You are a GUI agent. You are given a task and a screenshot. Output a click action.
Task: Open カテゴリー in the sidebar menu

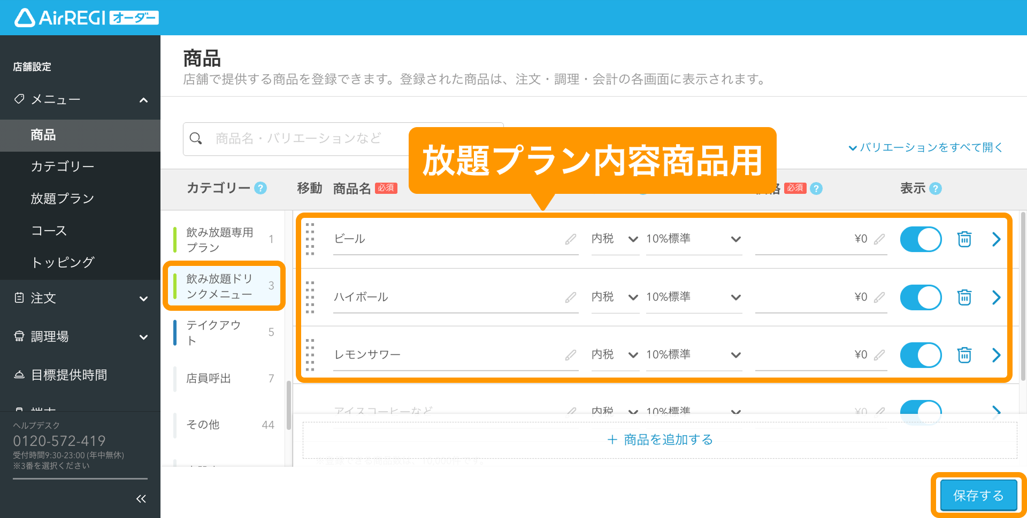pos(80,167)
